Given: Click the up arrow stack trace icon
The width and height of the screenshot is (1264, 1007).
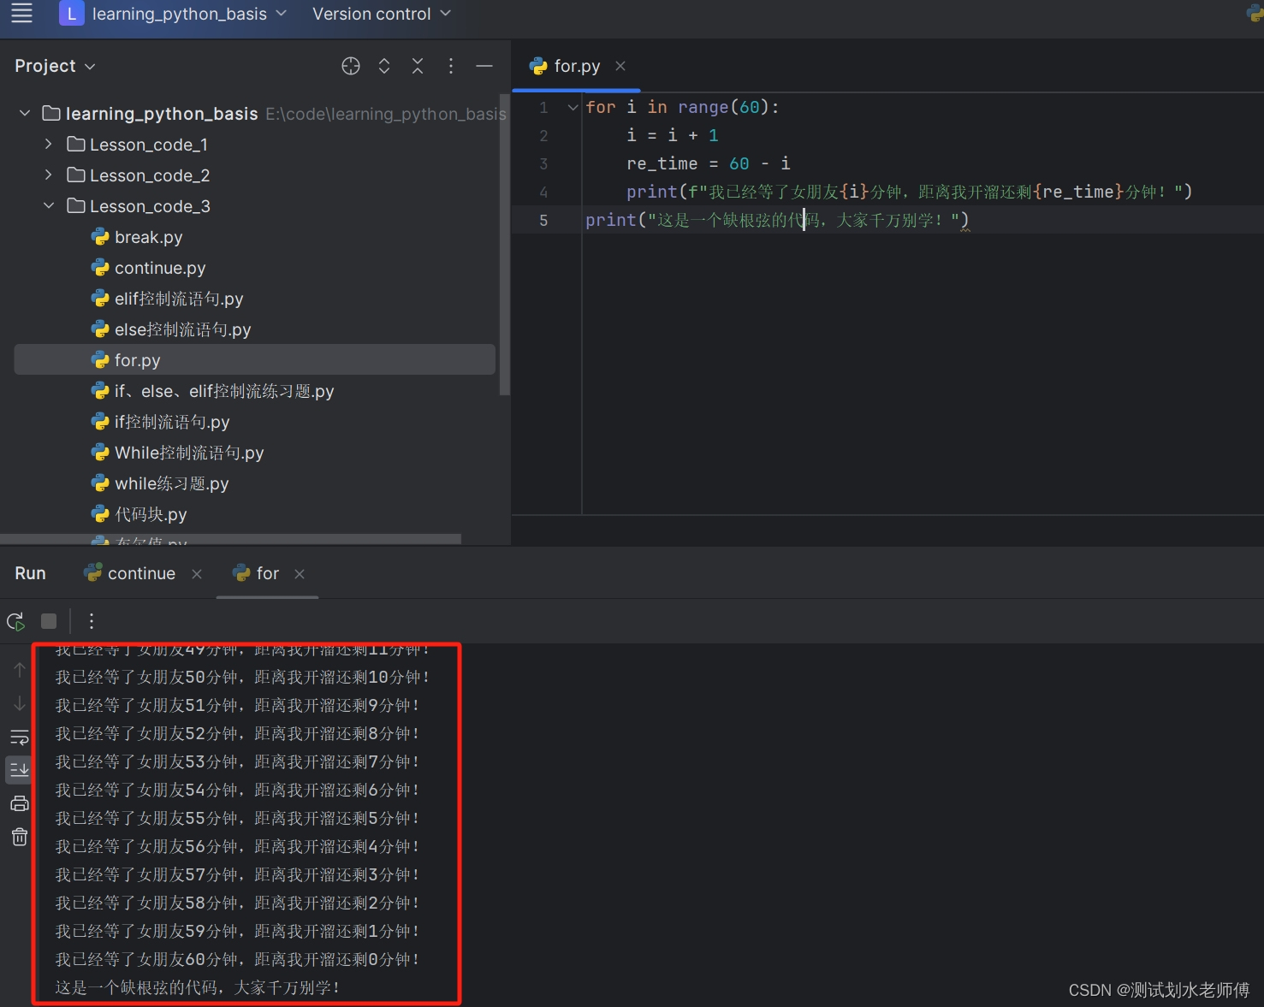Looking at the screenshot, I should pos(20,670).
